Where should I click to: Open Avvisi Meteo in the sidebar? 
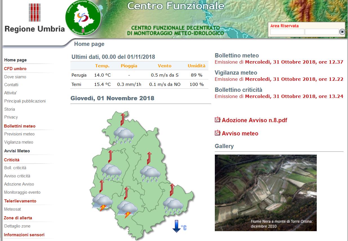(x=17, y=151)
